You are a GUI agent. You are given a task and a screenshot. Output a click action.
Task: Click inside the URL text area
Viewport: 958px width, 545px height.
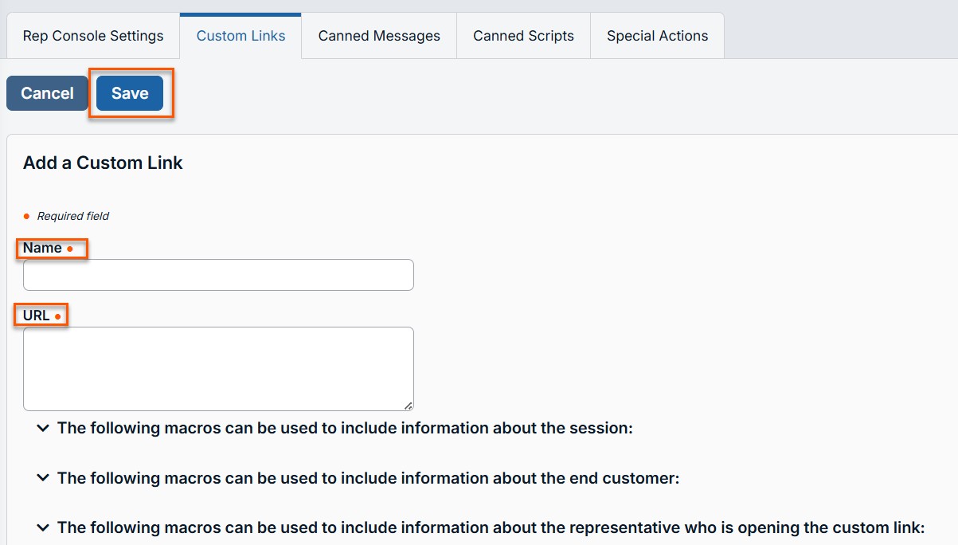pos(218,368)
